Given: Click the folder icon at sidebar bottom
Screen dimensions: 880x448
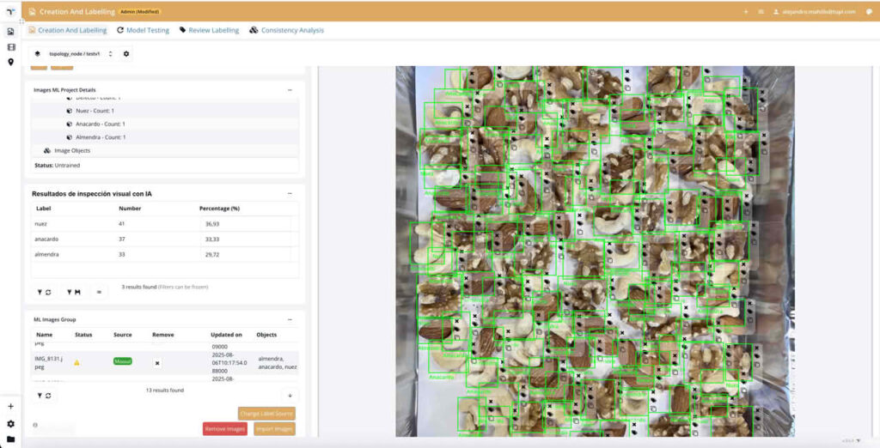Looking at the screenshot, I should click(10, 439).
